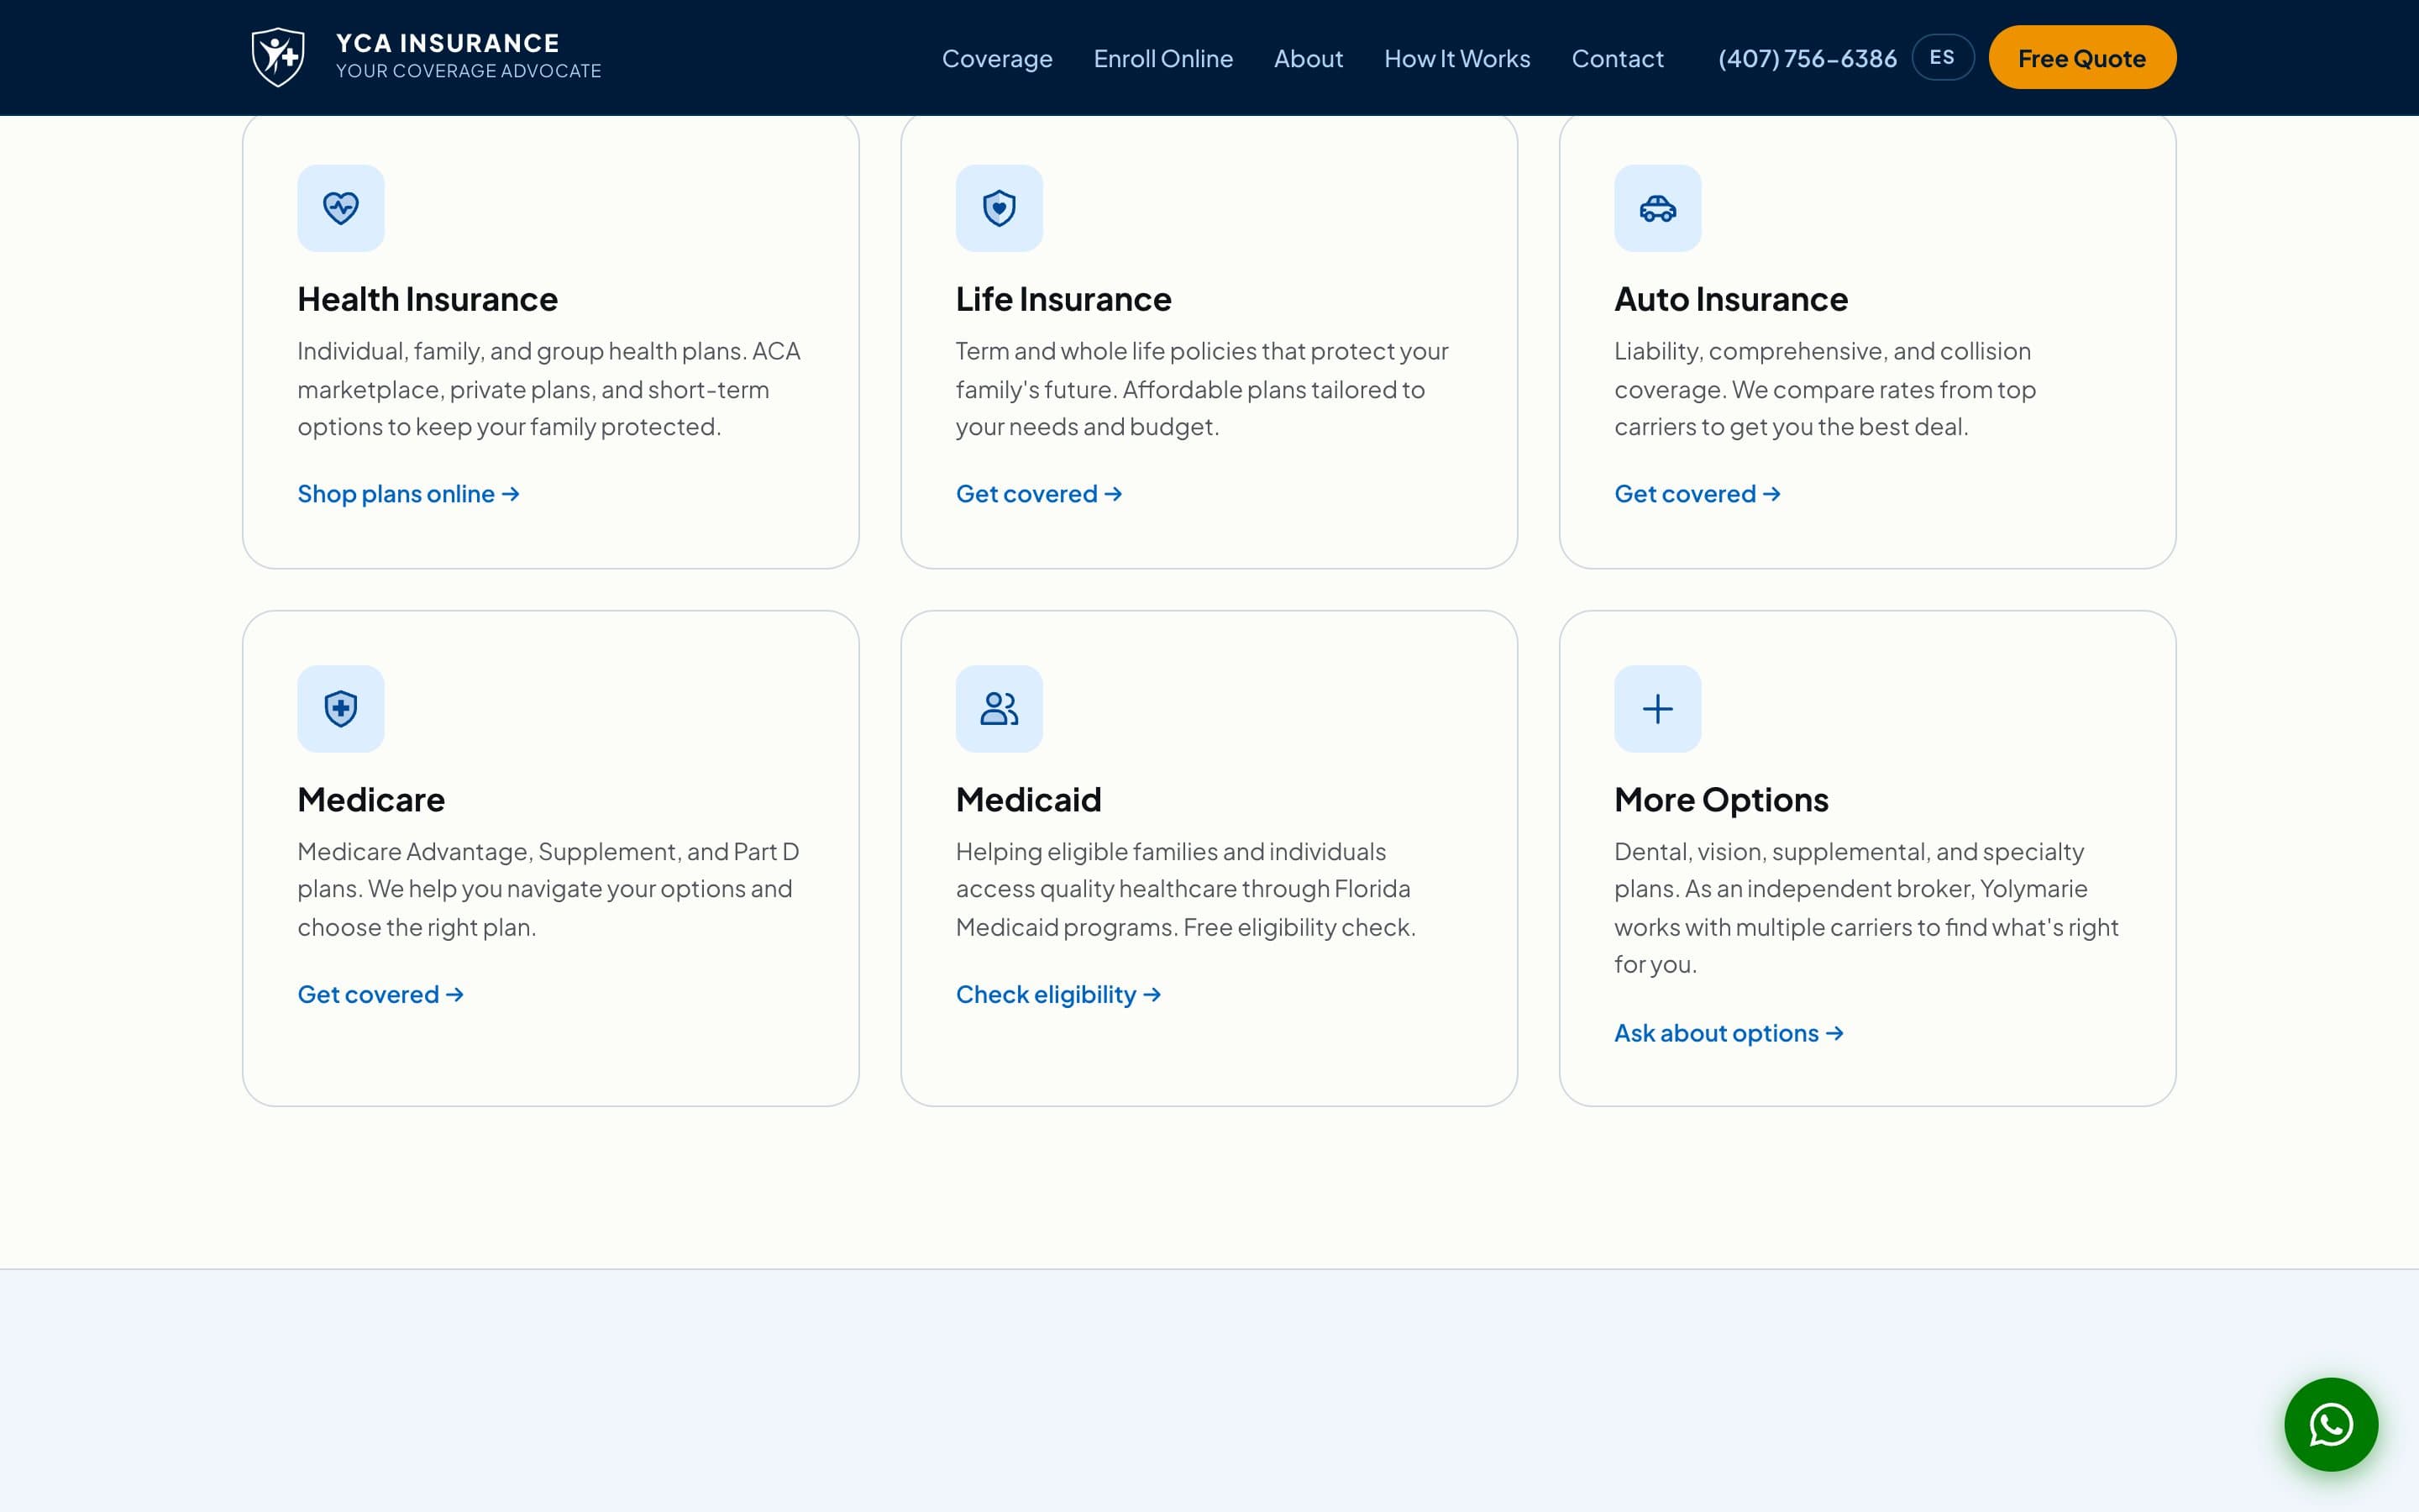Follow the Shop plans online link

coord(408,493)
